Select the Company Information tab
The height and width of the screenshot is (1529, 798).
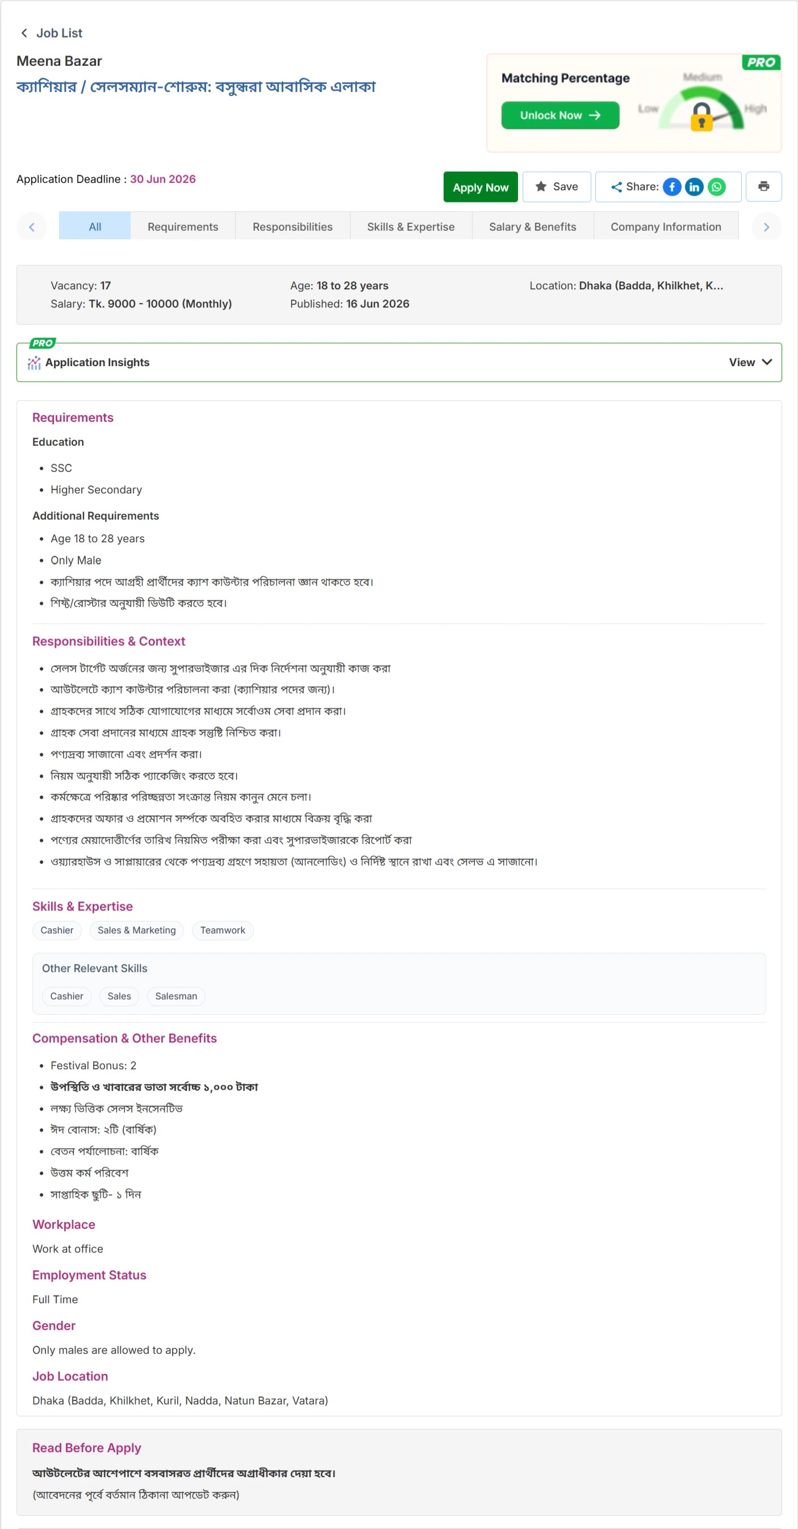[666, 227]
